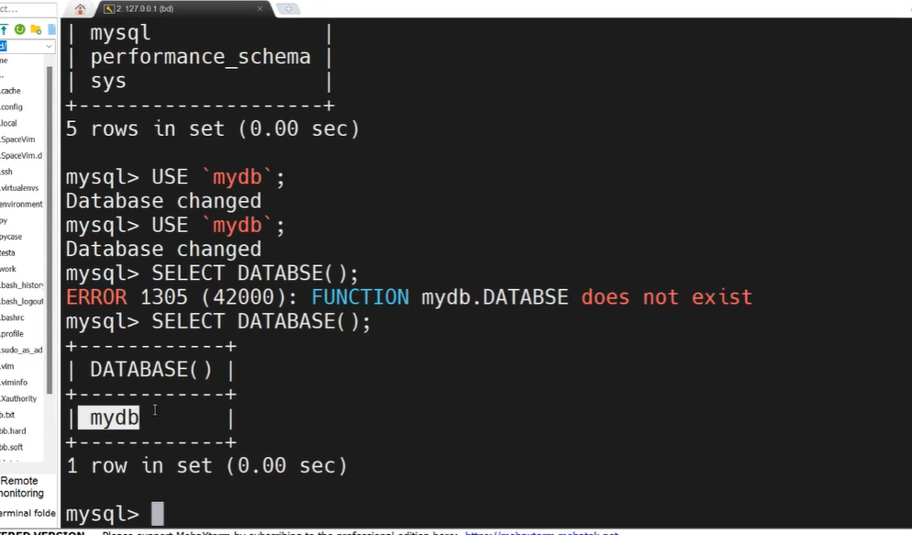The width and height of the screenshot is (912, 535).
Task: Close the 127.0.0.1 (bd) tab
Action: 260,9
